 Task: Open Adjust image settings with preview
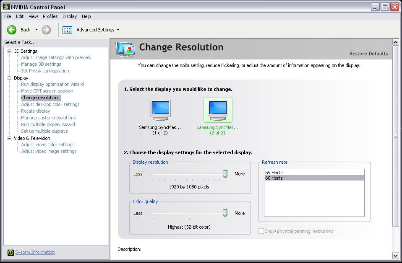(56, 57)
